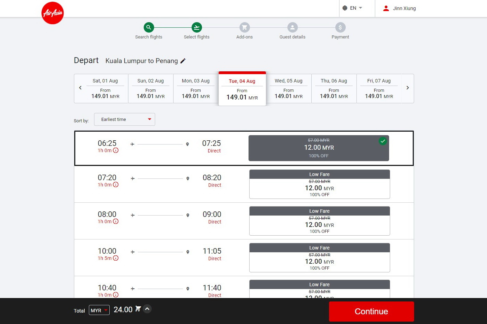
Task: Go to previous dates with left arrow
Action: click(x=80, y=88)
